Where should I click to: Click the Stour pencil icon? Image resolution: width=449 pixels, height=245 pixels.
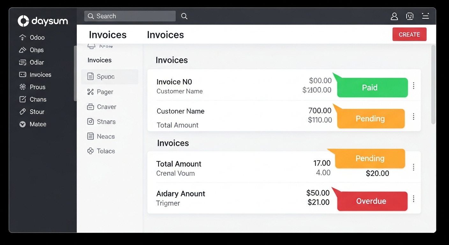tap(22, 112)
